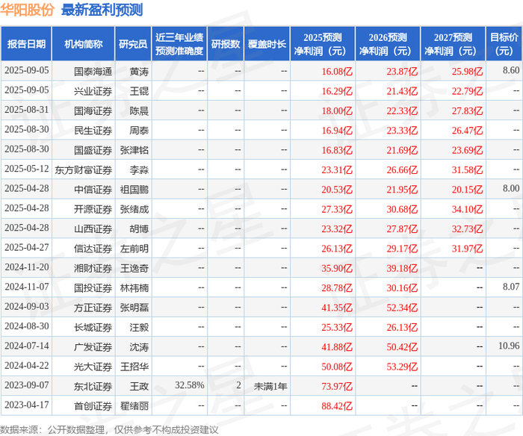Screen dimensions: 523x436
Task: Select the 机构简称 column header
Action: [84, 44]
